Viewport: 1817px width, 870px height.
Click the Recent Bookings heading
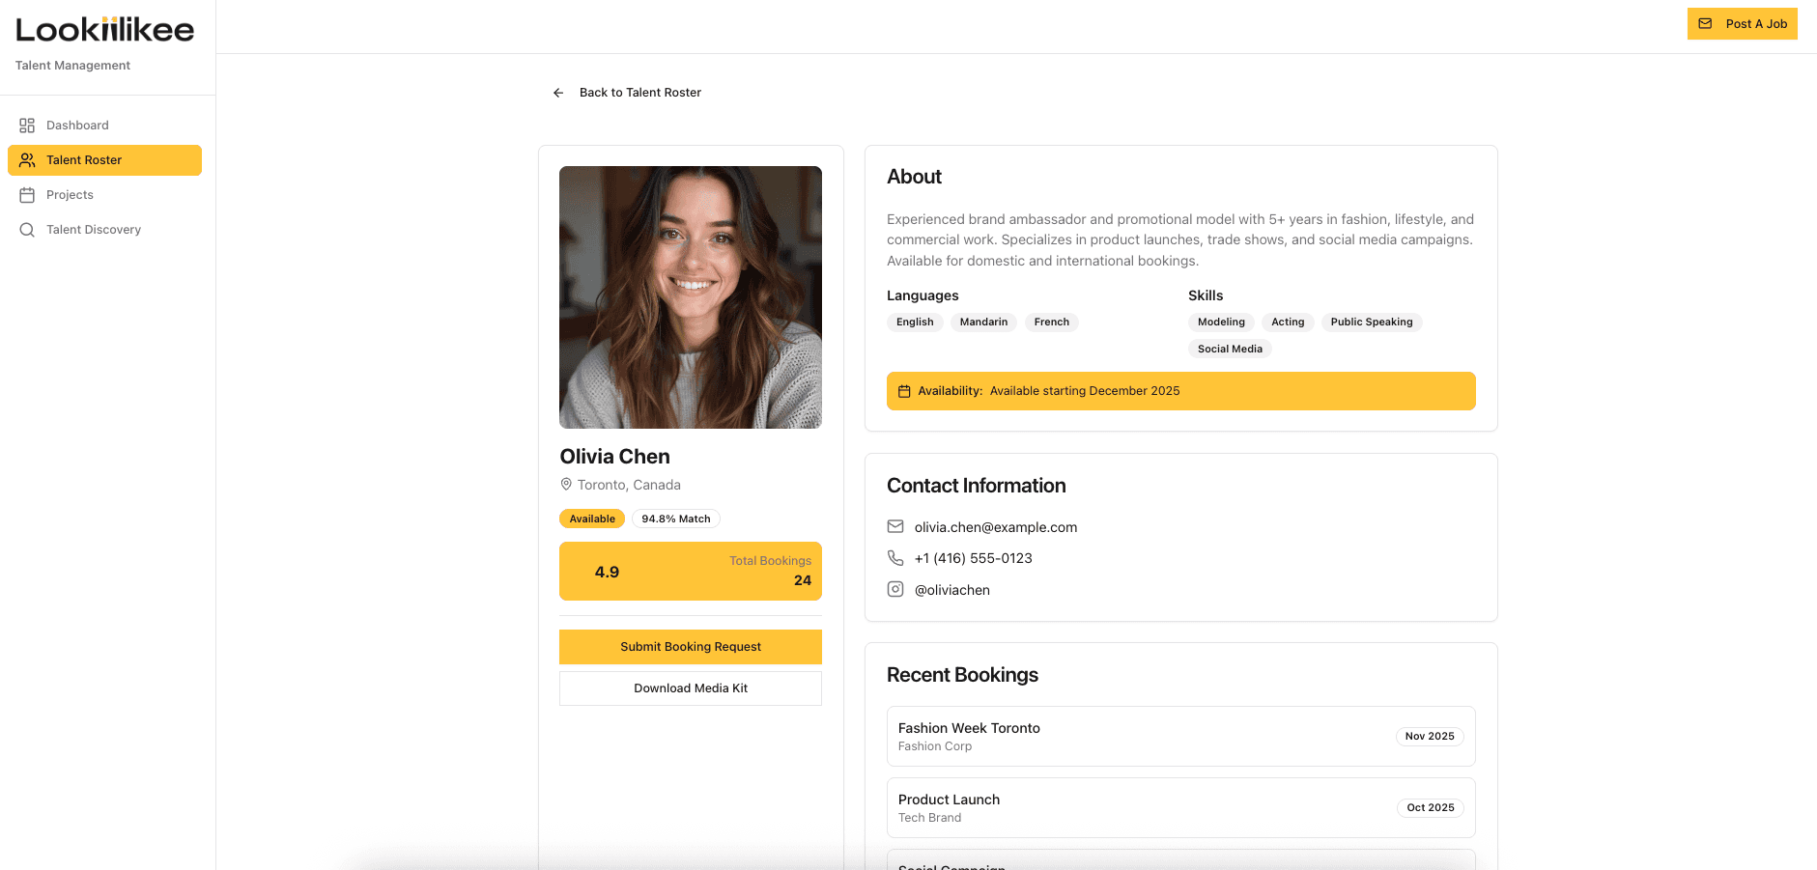pyautogui.click(x=962, y=675)
